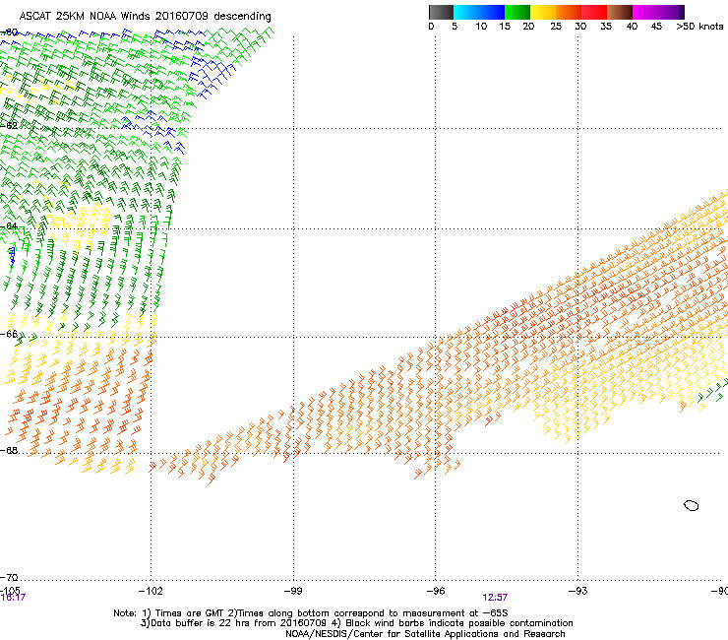Viewport: 728px width, 640px height.
Task: Click the '-70' latitude axis label
Action: point(9,577)
